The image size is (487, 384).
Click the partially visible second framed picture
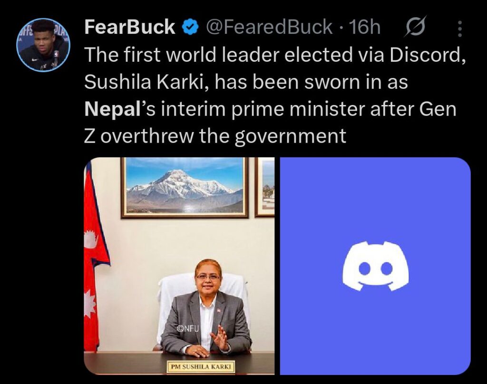265,187
